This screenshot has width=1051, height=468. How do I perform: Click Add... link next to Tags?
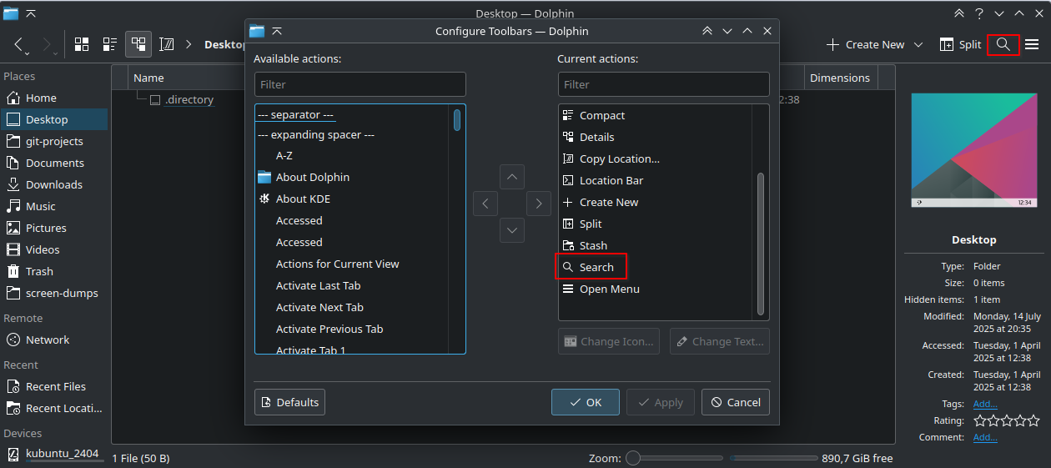click(x=985, y=404)
